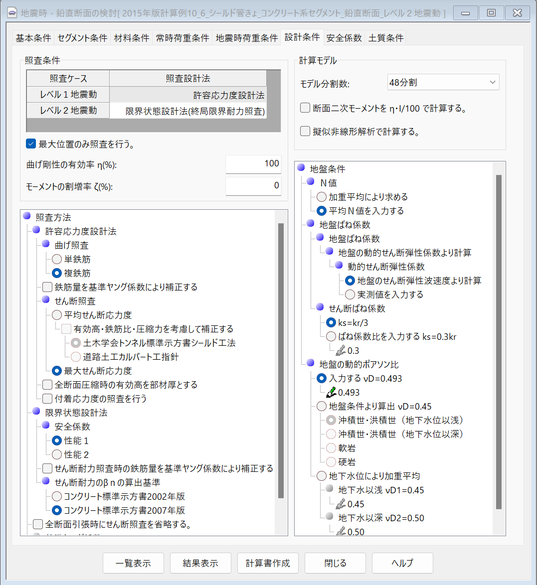Open the レベル2地震動 限界状態設計法 cell
This screenshot has width=537, height=585.
pos(188,111)
